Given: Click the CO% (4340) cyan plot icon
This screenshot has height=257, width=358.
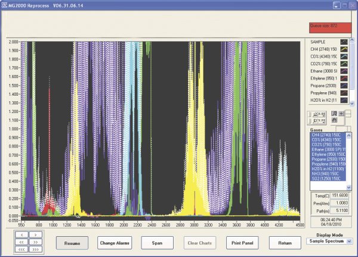Looking at the screenshot, I should coord(344,57).
